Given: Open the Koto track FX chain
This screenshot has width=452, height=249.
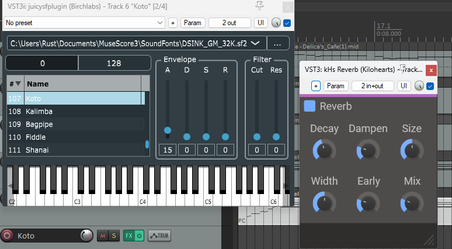Looking at the screenshot, I should pos(128,236).
